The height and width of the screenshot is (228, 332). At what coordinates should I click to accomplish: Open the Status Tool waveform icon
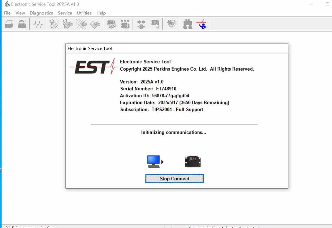(x=38, y=24)
